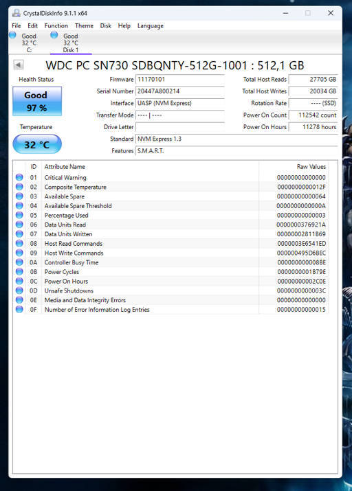
Task: Click the Good 97 % health status button
Action: pos(37,101)
